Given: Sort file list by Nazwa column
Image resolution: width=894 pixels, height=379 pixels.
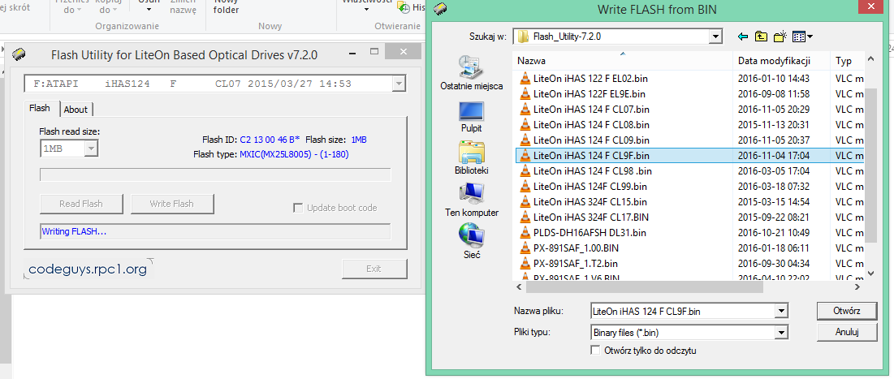Looking at the screenshot, I should click(x=623, y=60).
